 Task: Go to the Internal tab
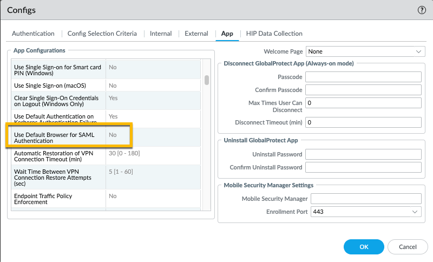click(x=161, y=34)
